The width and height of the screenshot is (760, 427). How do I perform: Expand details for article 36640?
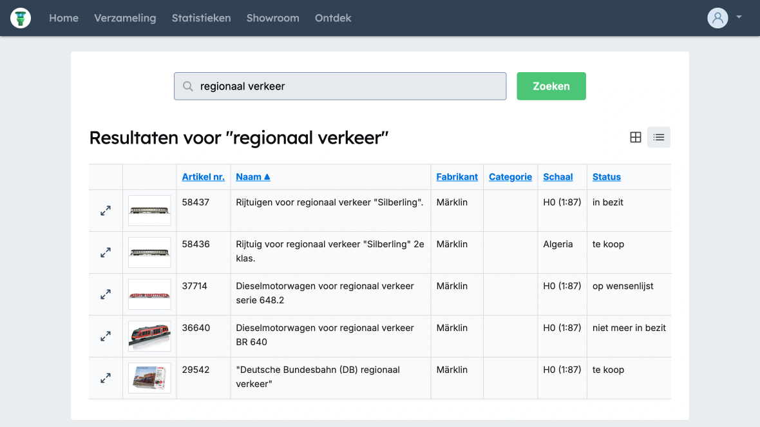[x=106, y=336]
